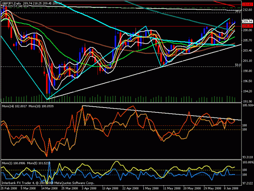Click the 29 May 2008 date label
Viewport: 254px width, 191px height.
tap(213, 189)
